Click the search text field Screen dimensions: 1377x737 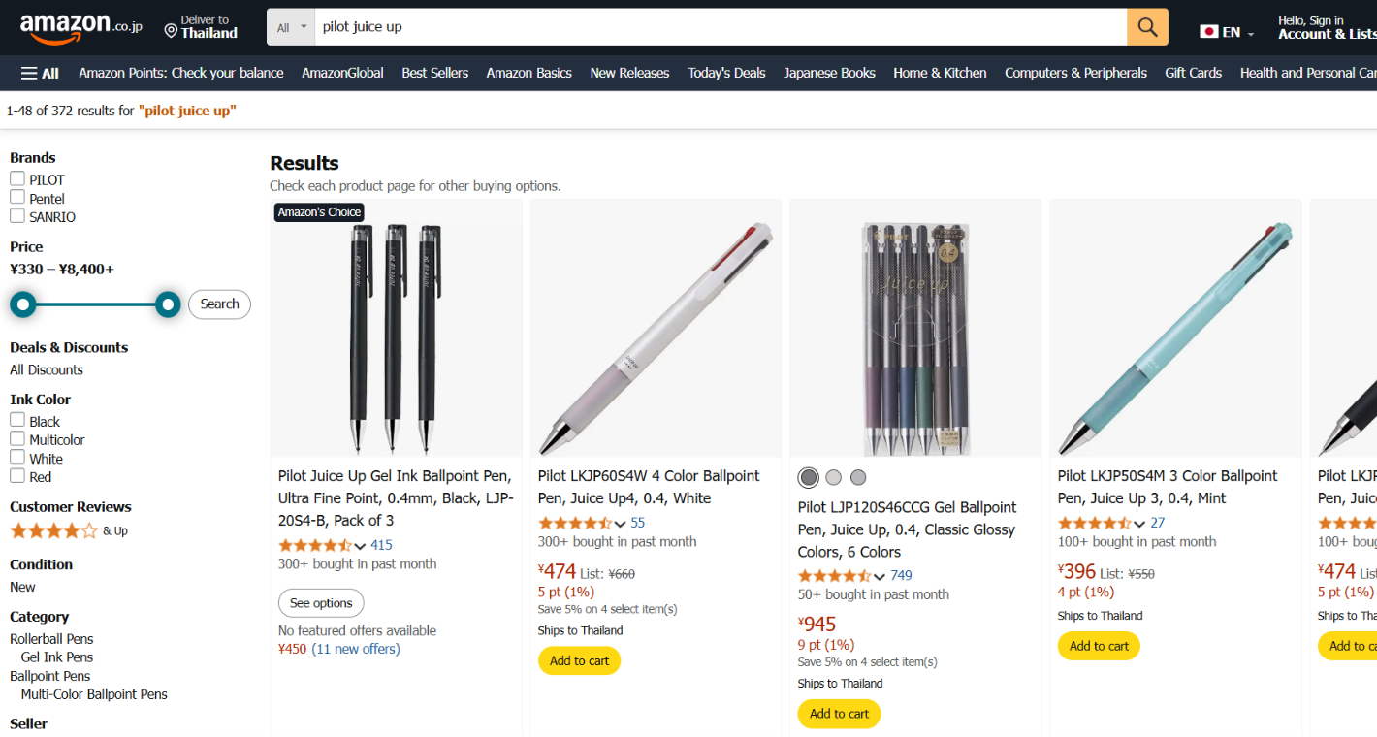pos(718,27)
